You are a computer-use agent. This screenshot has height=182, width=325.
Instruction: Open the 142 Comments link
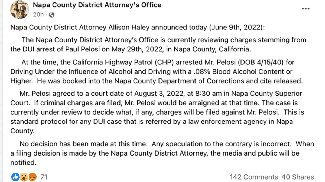(254, 177)
